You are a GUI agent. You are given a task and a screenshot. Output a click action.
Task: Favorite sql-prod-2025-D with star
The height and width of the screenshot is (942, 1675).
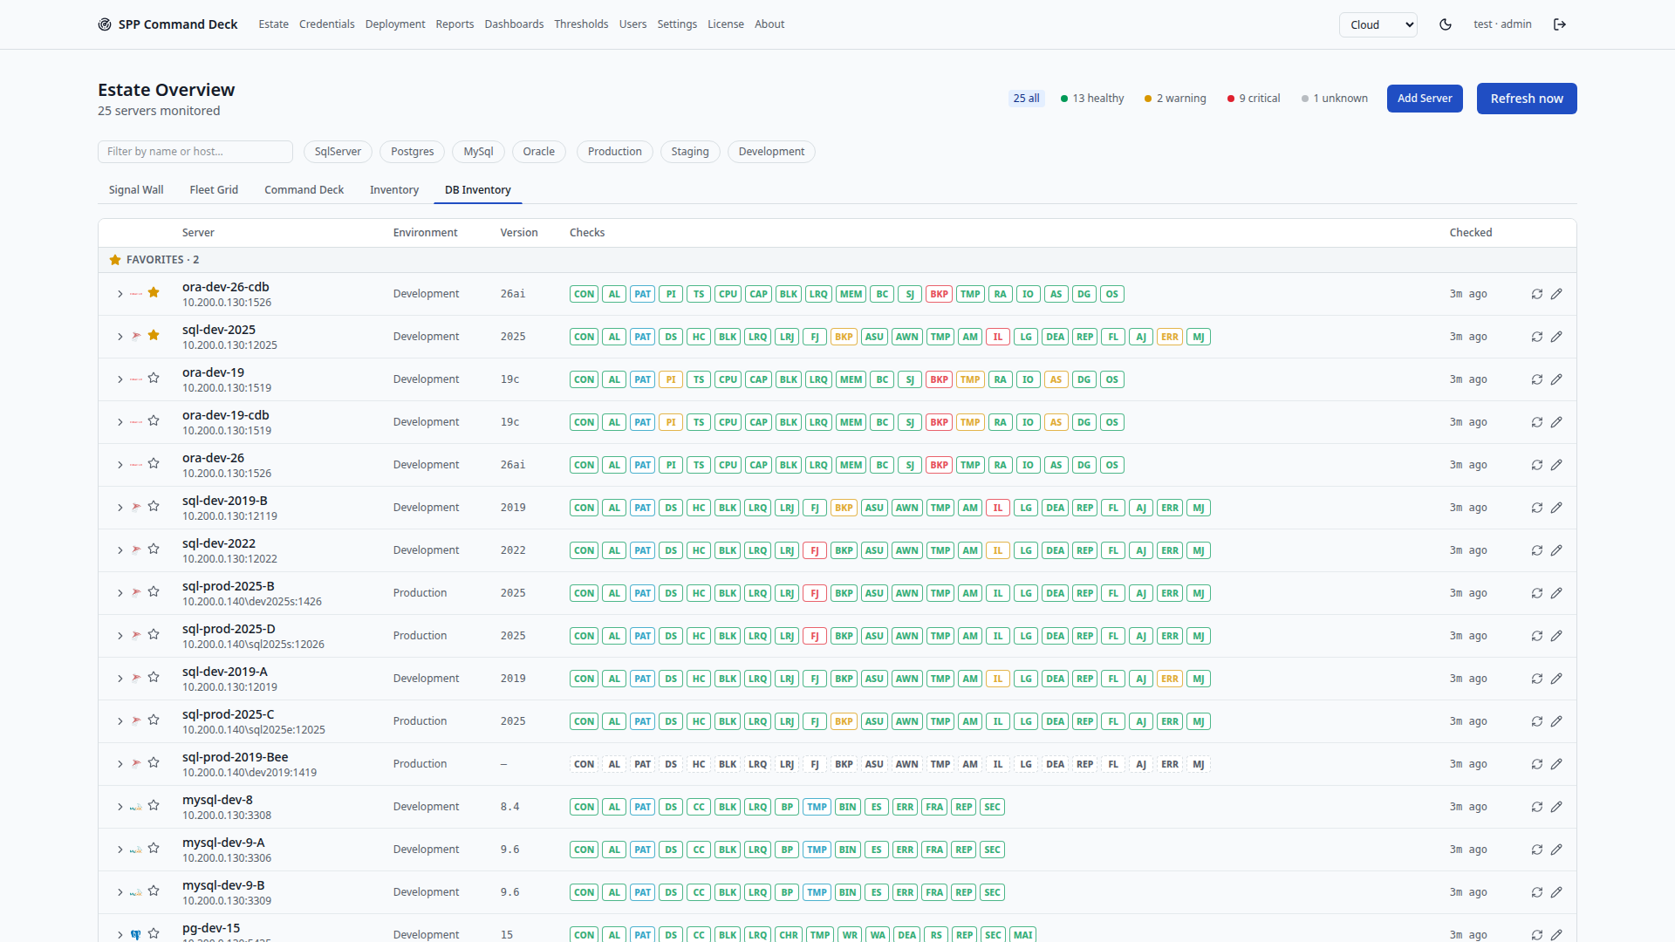[154, 634]
